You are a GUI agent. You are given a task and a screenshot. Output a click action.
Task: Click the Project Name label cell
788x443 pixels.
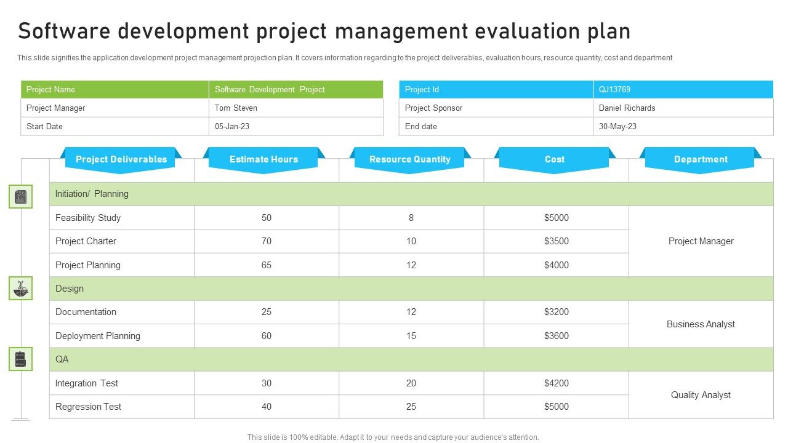115,90
